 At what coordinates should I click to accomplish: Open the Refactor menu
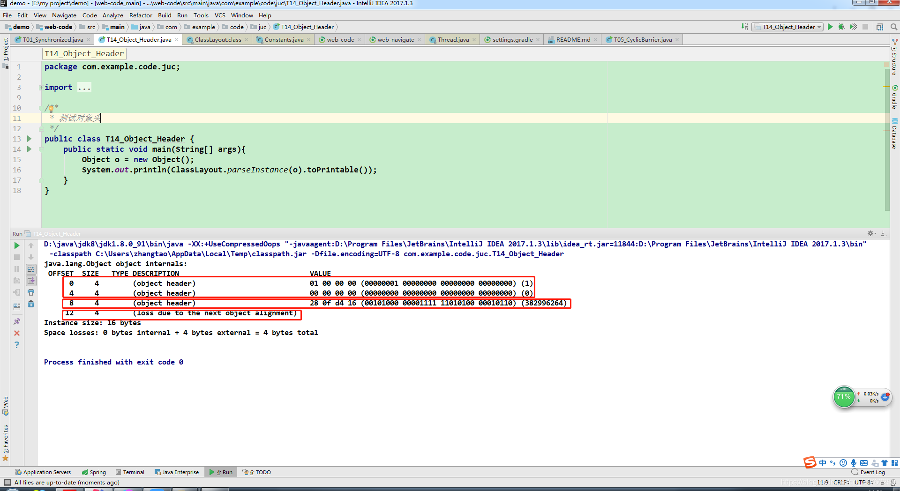point(141,15)
